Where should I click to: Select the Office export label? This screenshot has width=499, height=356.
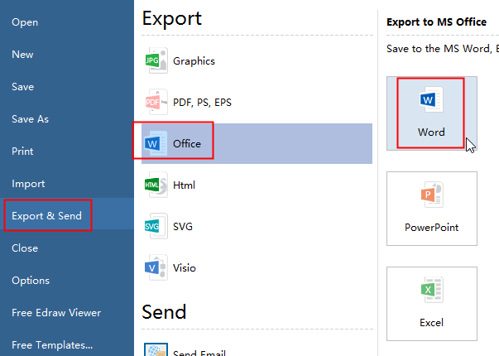pyautogui.click(x=187, y=143)
